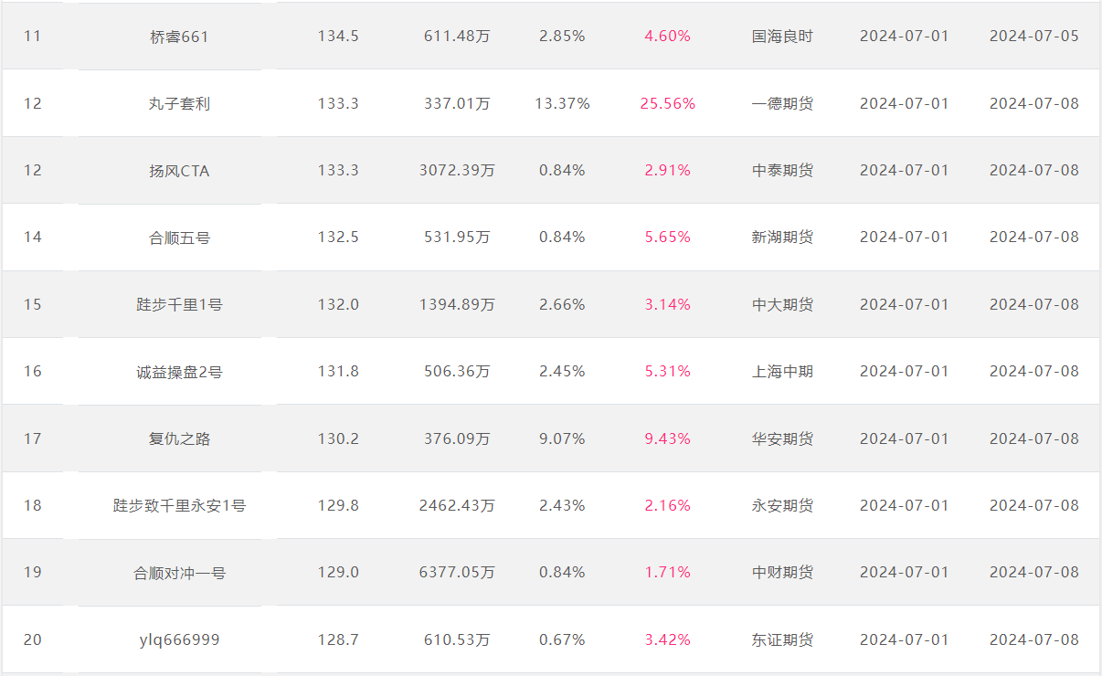
Task: Click the 扬风CTA account name
Action: tap(179, 170)
